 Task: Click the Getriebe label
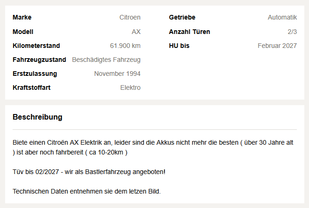[182, 17]
